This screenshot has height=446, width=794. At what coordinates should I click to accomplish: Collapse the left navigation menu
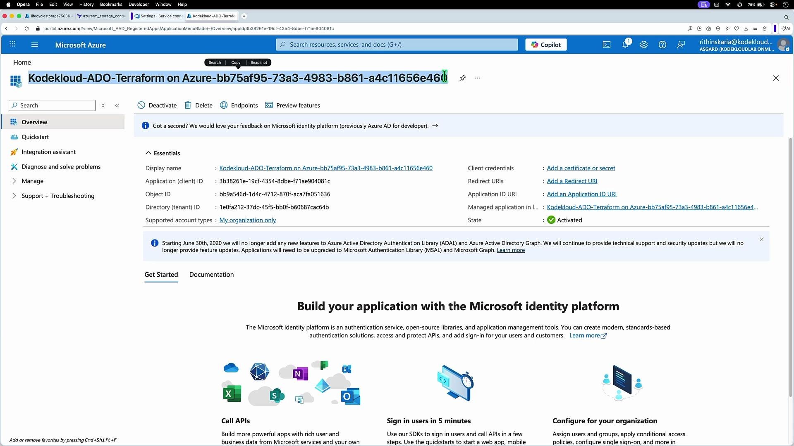click(117, 106)
